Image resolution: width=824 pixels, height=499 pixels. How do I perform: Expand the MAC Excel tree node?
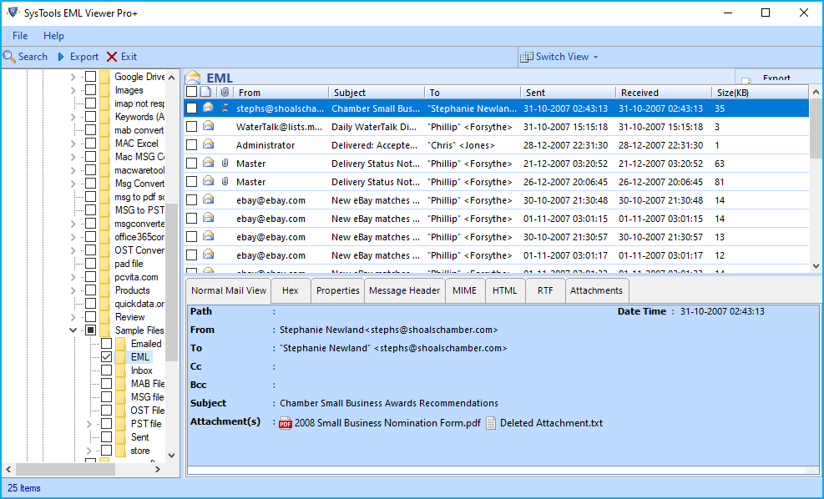[x=73, y=144]
